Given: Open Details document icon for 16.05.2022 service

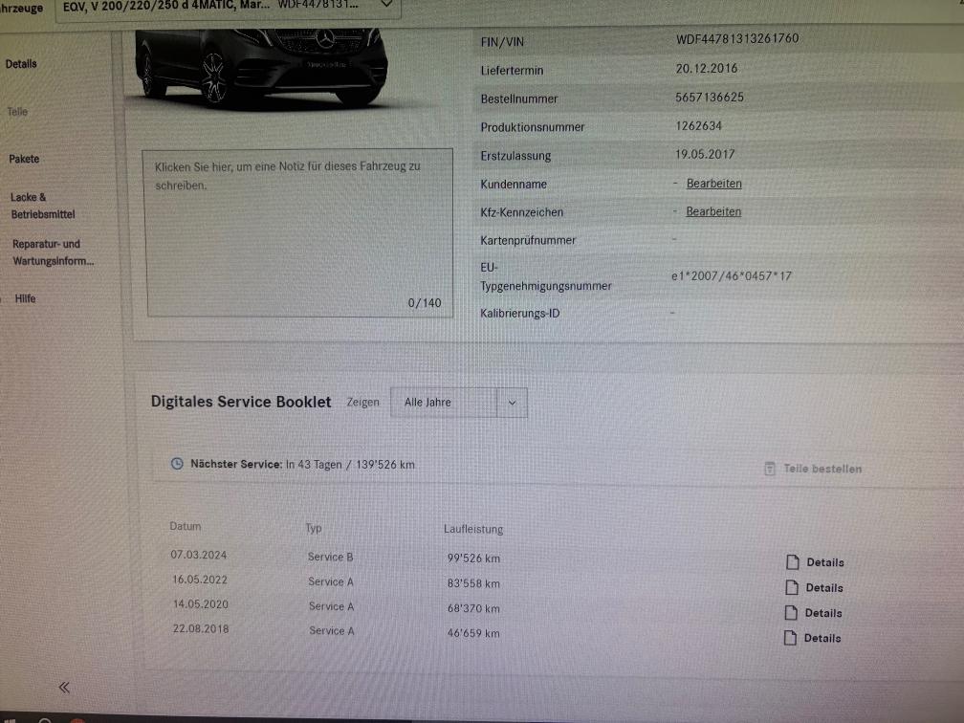Looking at the screenshot, I should 791,587.
